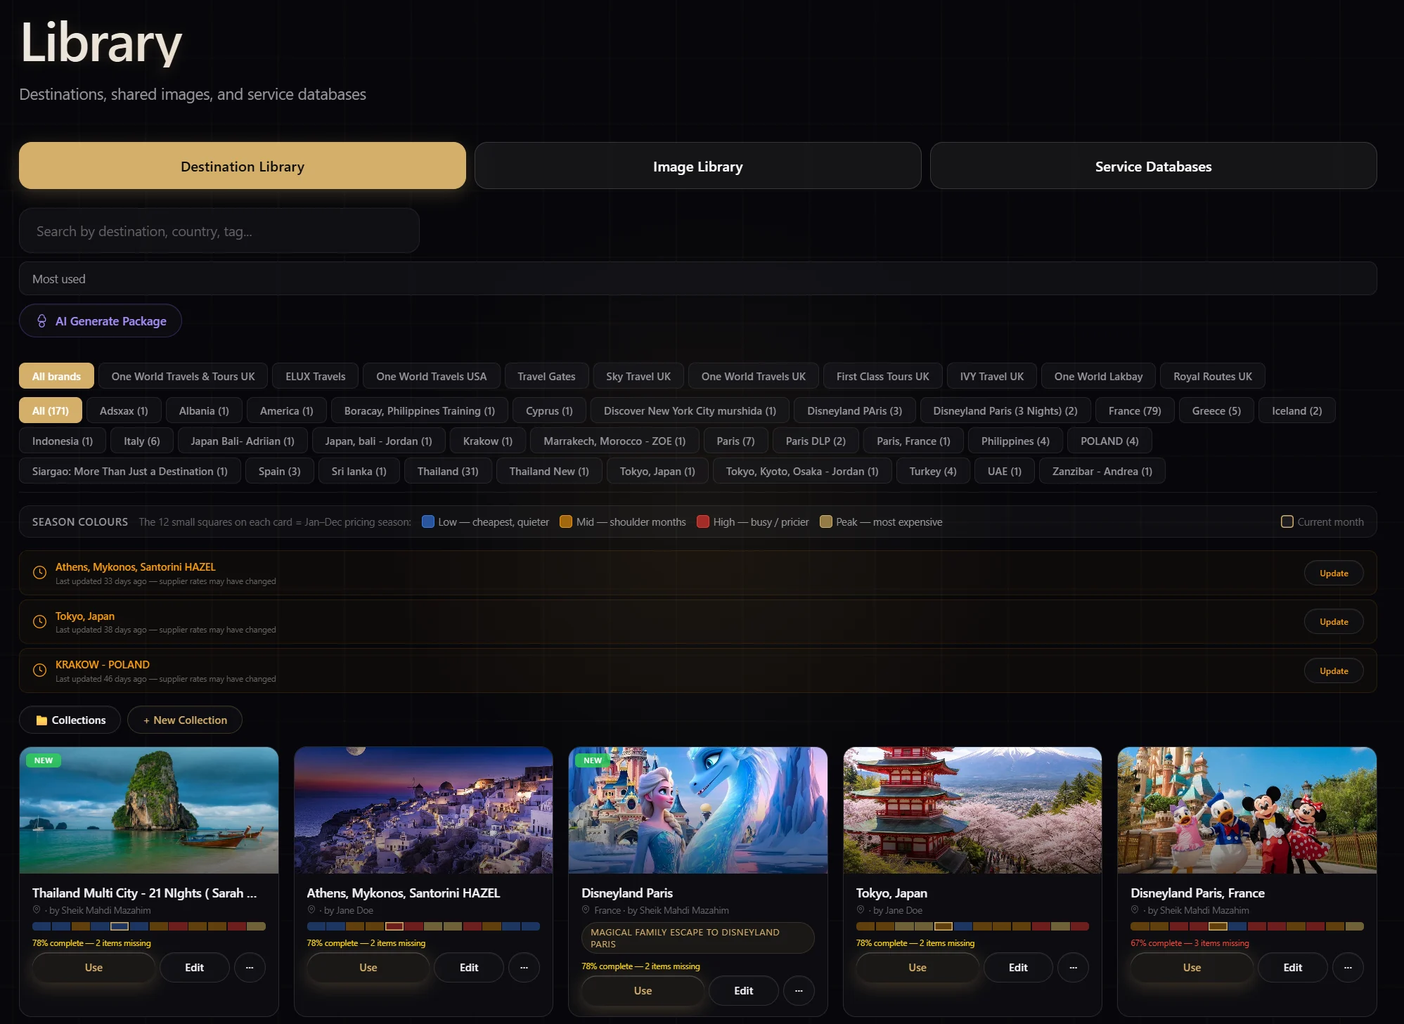
Task: Click the Current month legend box
Action: tap(1287, 522)
